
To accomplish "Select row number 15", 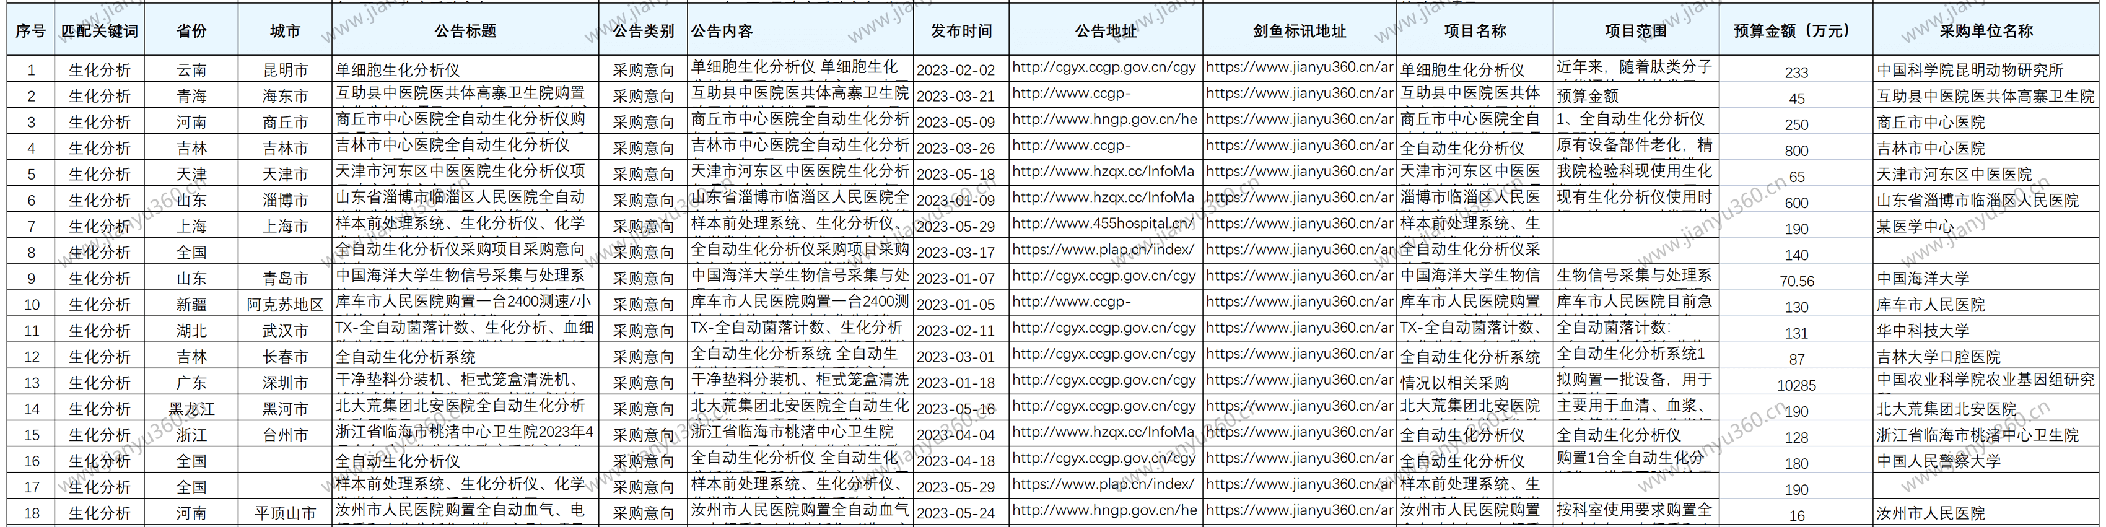I will [31, 435].
